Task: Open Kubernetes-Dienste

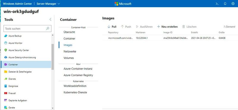Action: pos(75,92)
